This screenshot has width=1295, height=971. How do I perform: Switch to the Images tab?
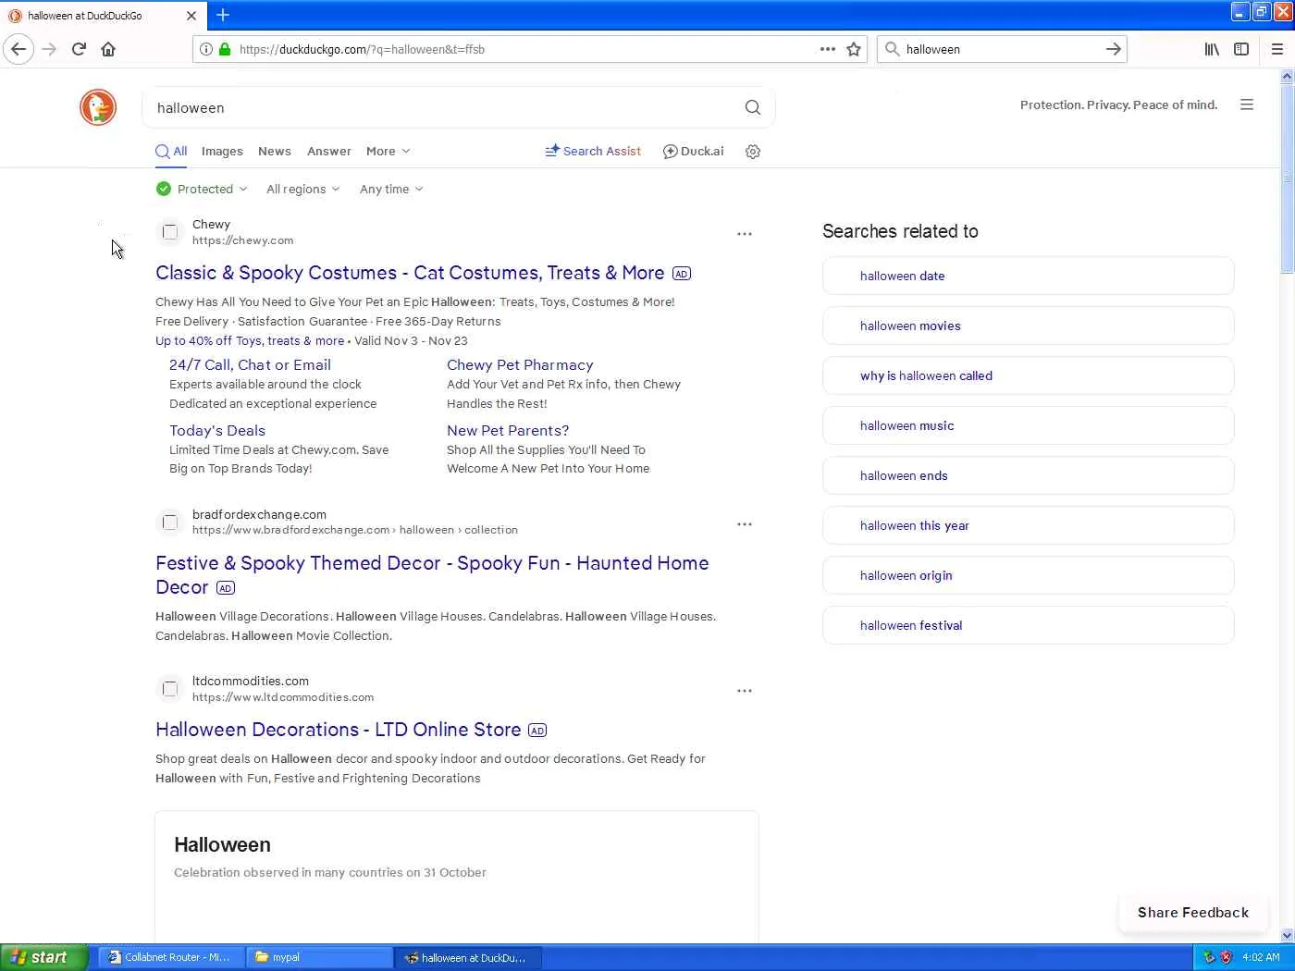click(x=222, y=152)
